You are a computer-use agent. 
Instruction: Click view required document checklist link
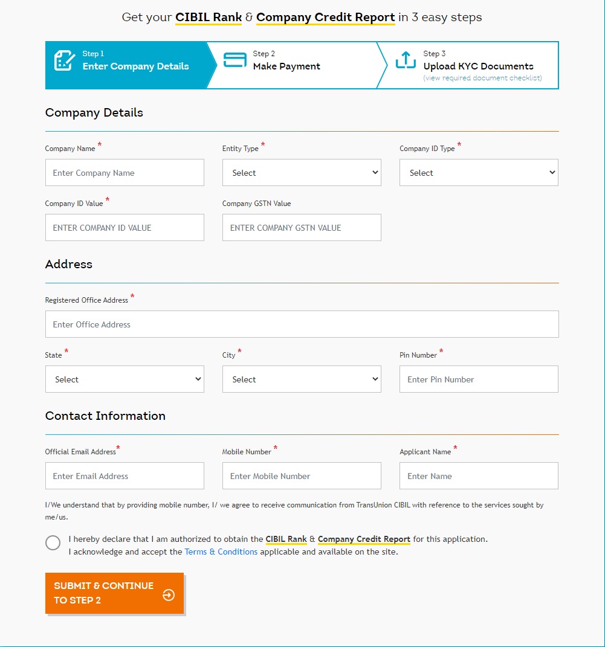482,78
